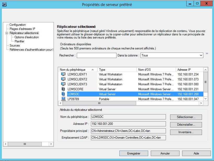Click the Rechercher search field
Screen dimensions: 214x161
[x=96, y=55]
